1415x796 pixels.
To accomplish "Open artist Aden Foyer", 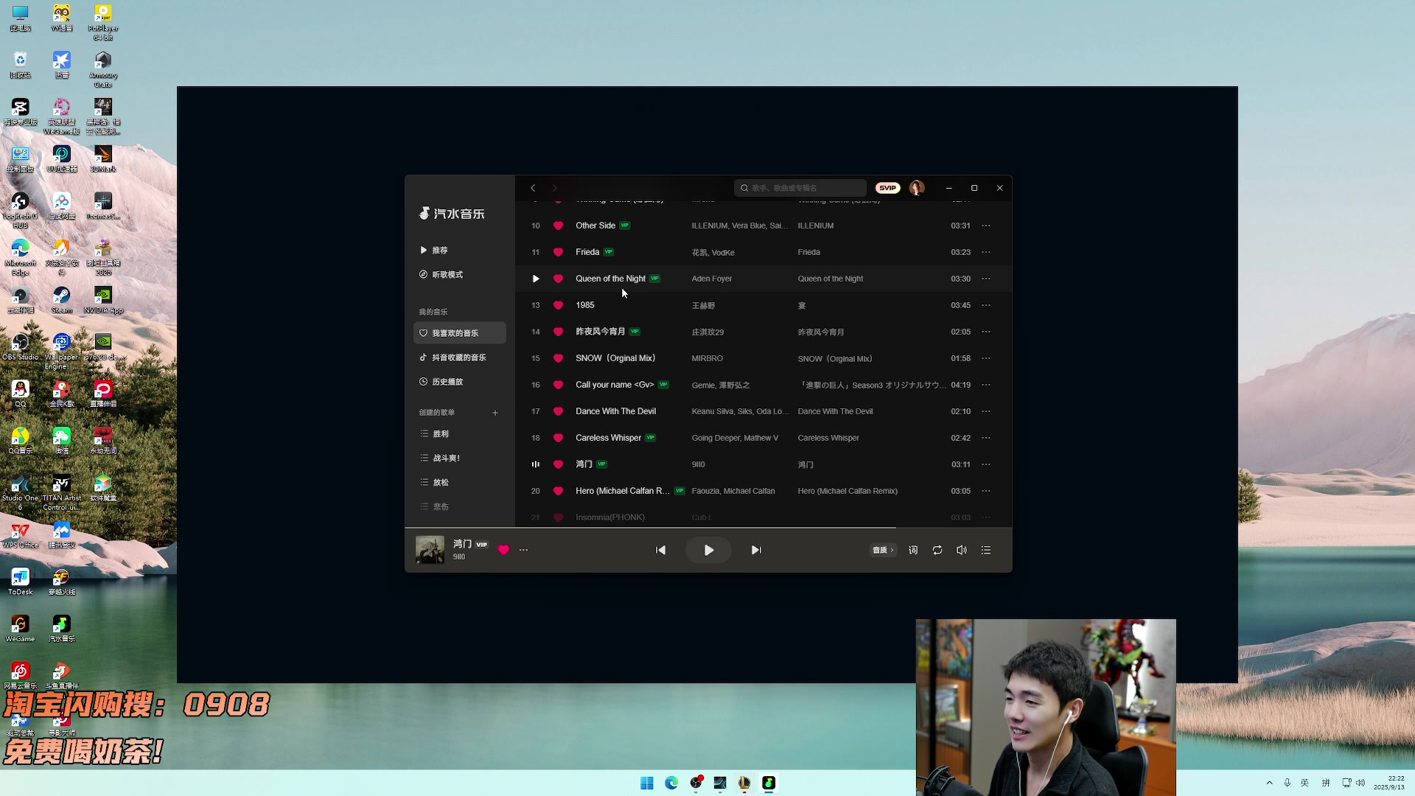I will (x=712, y=279).
